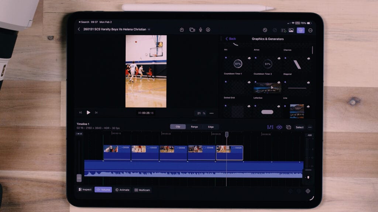This screenshot has width=378, height=212.
Task: Open the media browser photos icon
Action: coord(291,30)
